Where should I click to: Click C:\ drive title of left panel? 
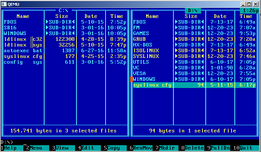pyautogui.click(x=64, y=11)
